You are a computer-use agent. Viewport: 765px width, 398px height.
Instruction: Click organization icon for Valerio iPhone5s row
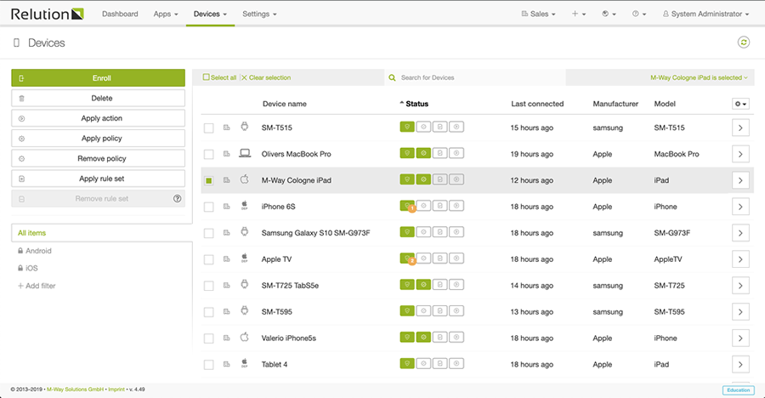(x=226, y=338)
